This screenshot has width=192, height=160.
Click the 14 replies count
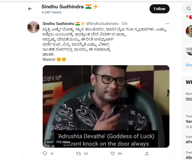pos(52,153)
